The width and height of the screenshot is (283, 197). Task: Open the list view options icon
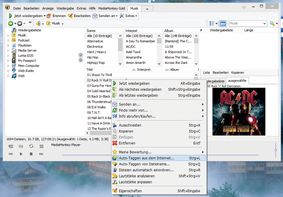click(212, 23)
